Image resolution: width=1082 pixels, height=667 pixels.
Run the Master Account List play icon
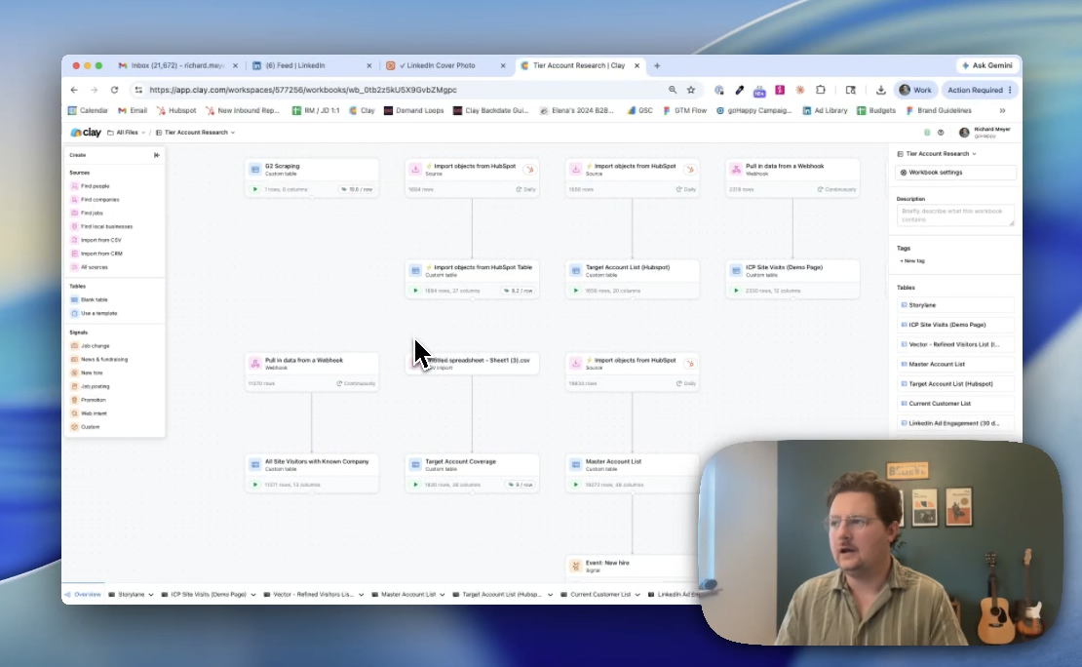575,485
